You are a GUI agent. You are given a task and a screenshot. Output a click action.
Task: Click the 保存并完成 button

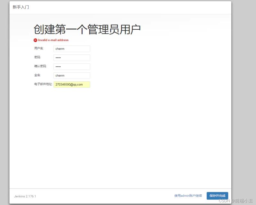point(217,196)
